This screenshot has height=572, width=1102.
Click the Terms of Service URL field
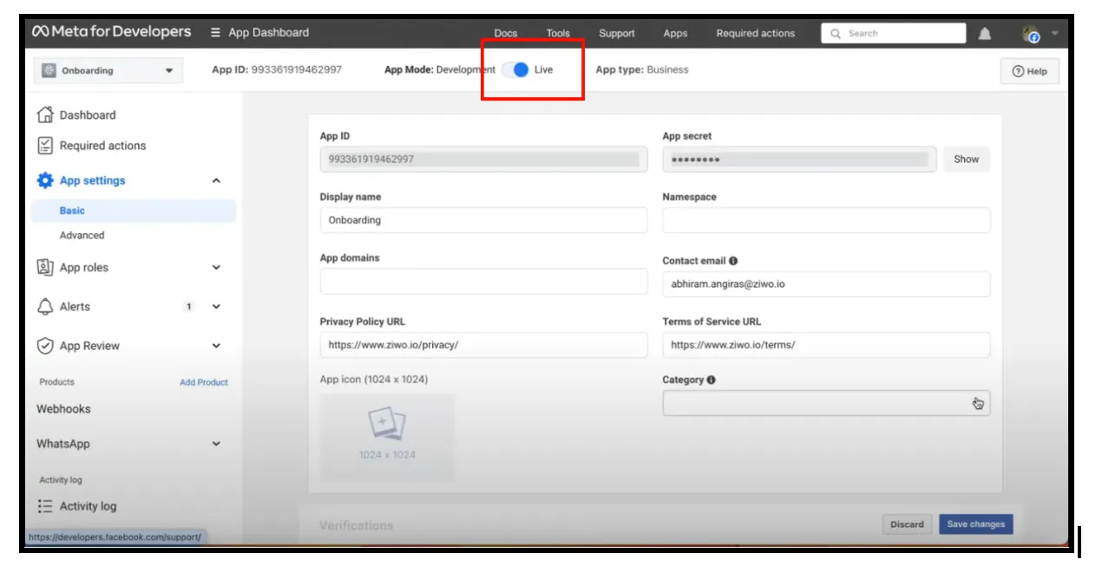pos(826,344)
